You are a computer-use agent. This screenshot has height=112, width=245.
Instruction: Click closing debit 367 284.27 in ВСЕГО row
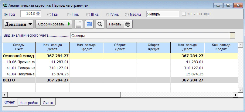(192, 80)
